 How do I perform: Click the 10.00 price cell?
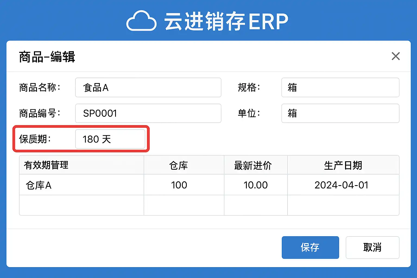(255, 185)
